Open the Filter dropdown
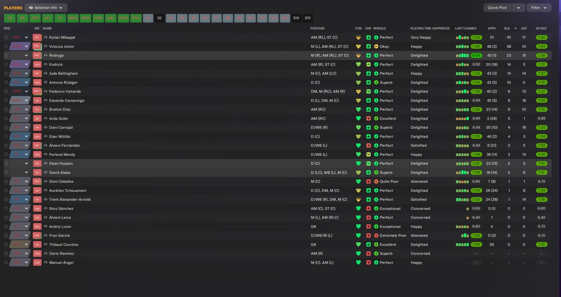 coord(539,7)
